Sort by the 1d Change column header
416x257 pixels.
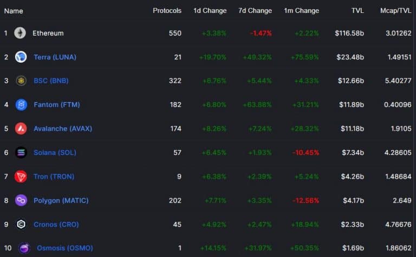(x=210, y=11)
